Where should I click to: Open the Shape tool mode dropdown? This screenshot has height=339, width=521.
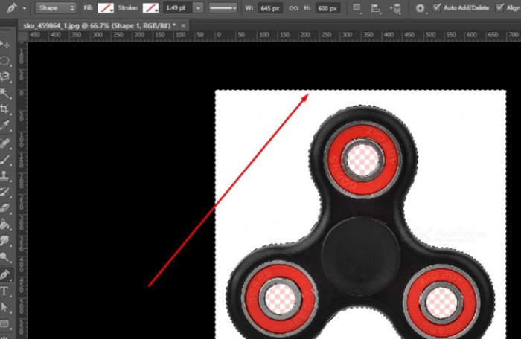click(x=57, y=7)
